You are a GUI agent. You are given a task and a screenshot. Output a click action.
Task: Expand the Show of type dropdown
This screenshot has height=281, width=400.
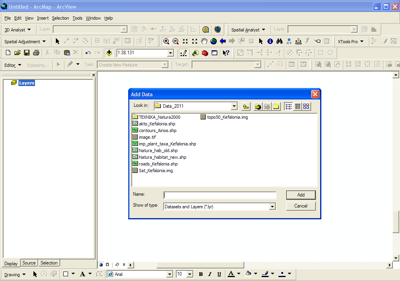(273, 207)
